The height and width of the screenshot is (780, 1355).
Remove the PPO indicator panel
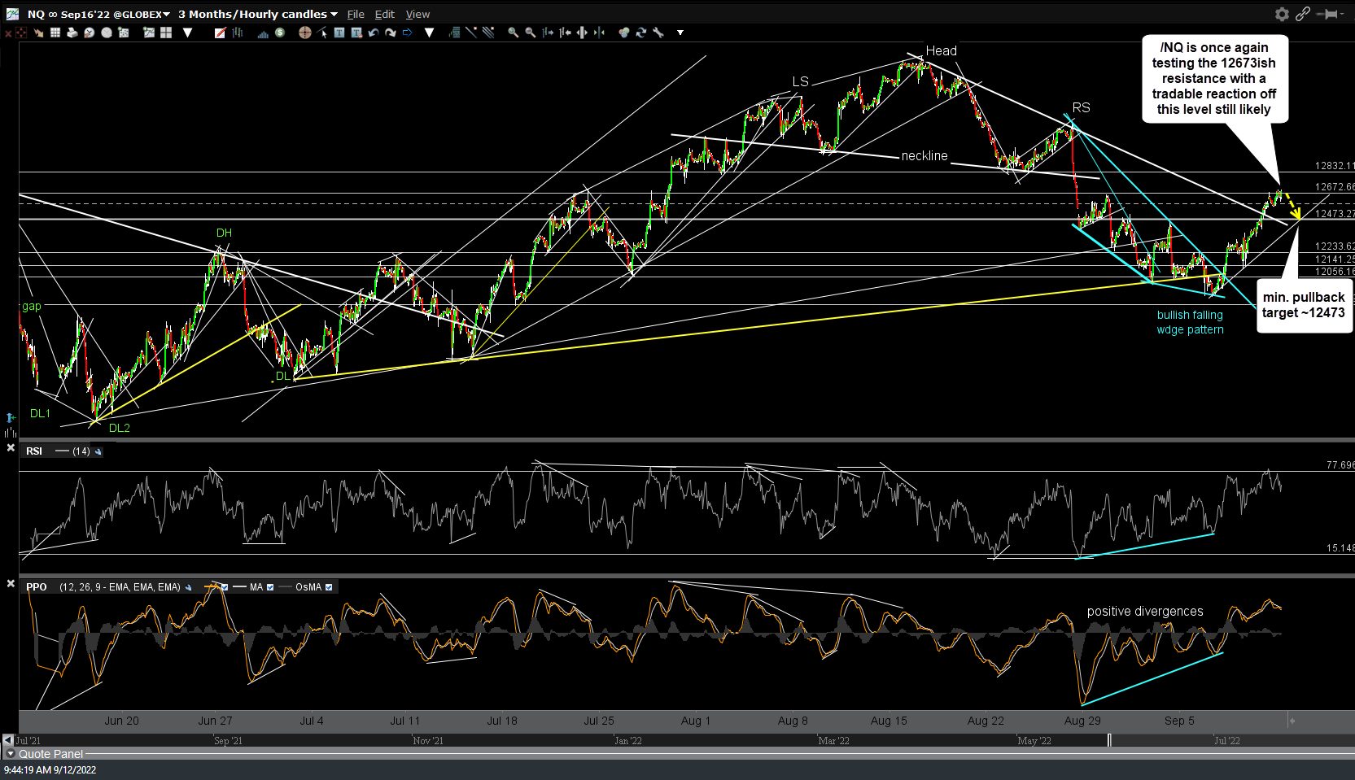pyautogui.click(x=11, y=584)
